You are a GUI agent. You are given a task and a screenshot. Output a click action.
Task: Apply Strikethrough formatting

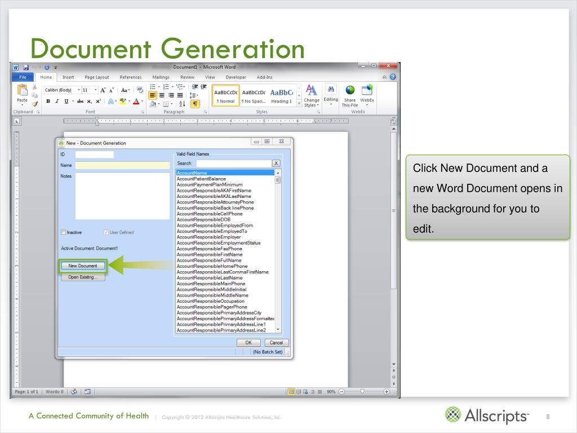tap(80, 101)
